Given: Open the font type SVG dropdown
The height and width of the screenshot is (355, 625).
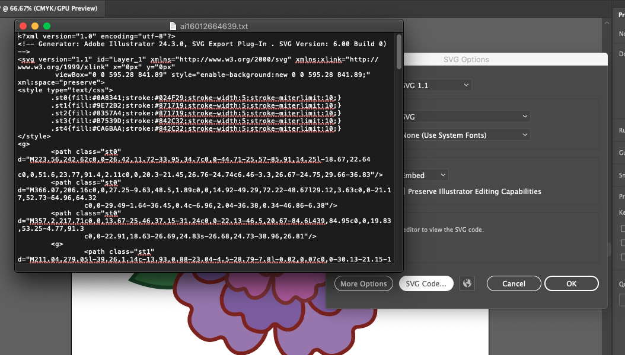Looking at the screenshot, I should [x=467, y=117].
